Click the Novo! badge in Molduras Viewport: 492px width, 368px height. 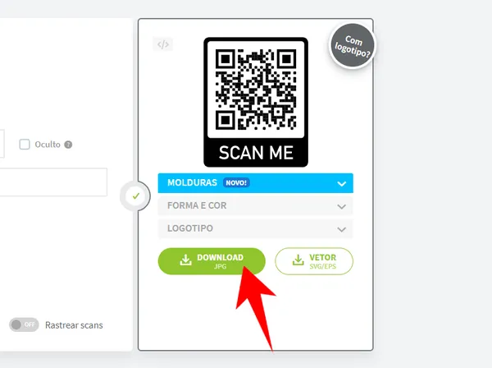(x=236, y=182)
